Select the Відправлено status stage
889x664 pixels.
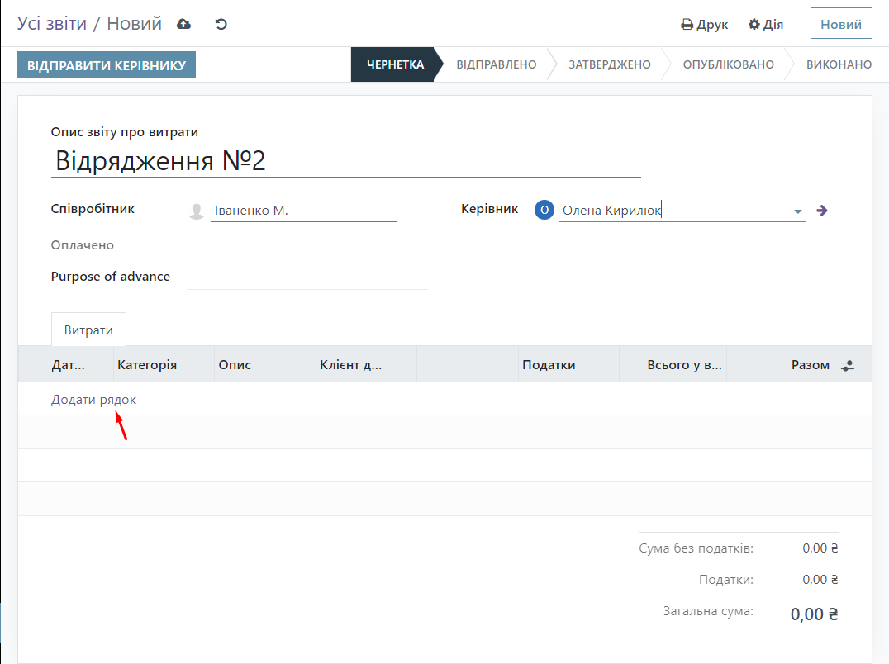[x=496, y=64]
